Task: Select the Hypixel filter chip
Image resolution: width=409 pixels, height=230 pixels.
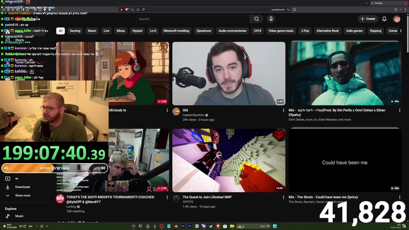Action: (x=137, y=31)
